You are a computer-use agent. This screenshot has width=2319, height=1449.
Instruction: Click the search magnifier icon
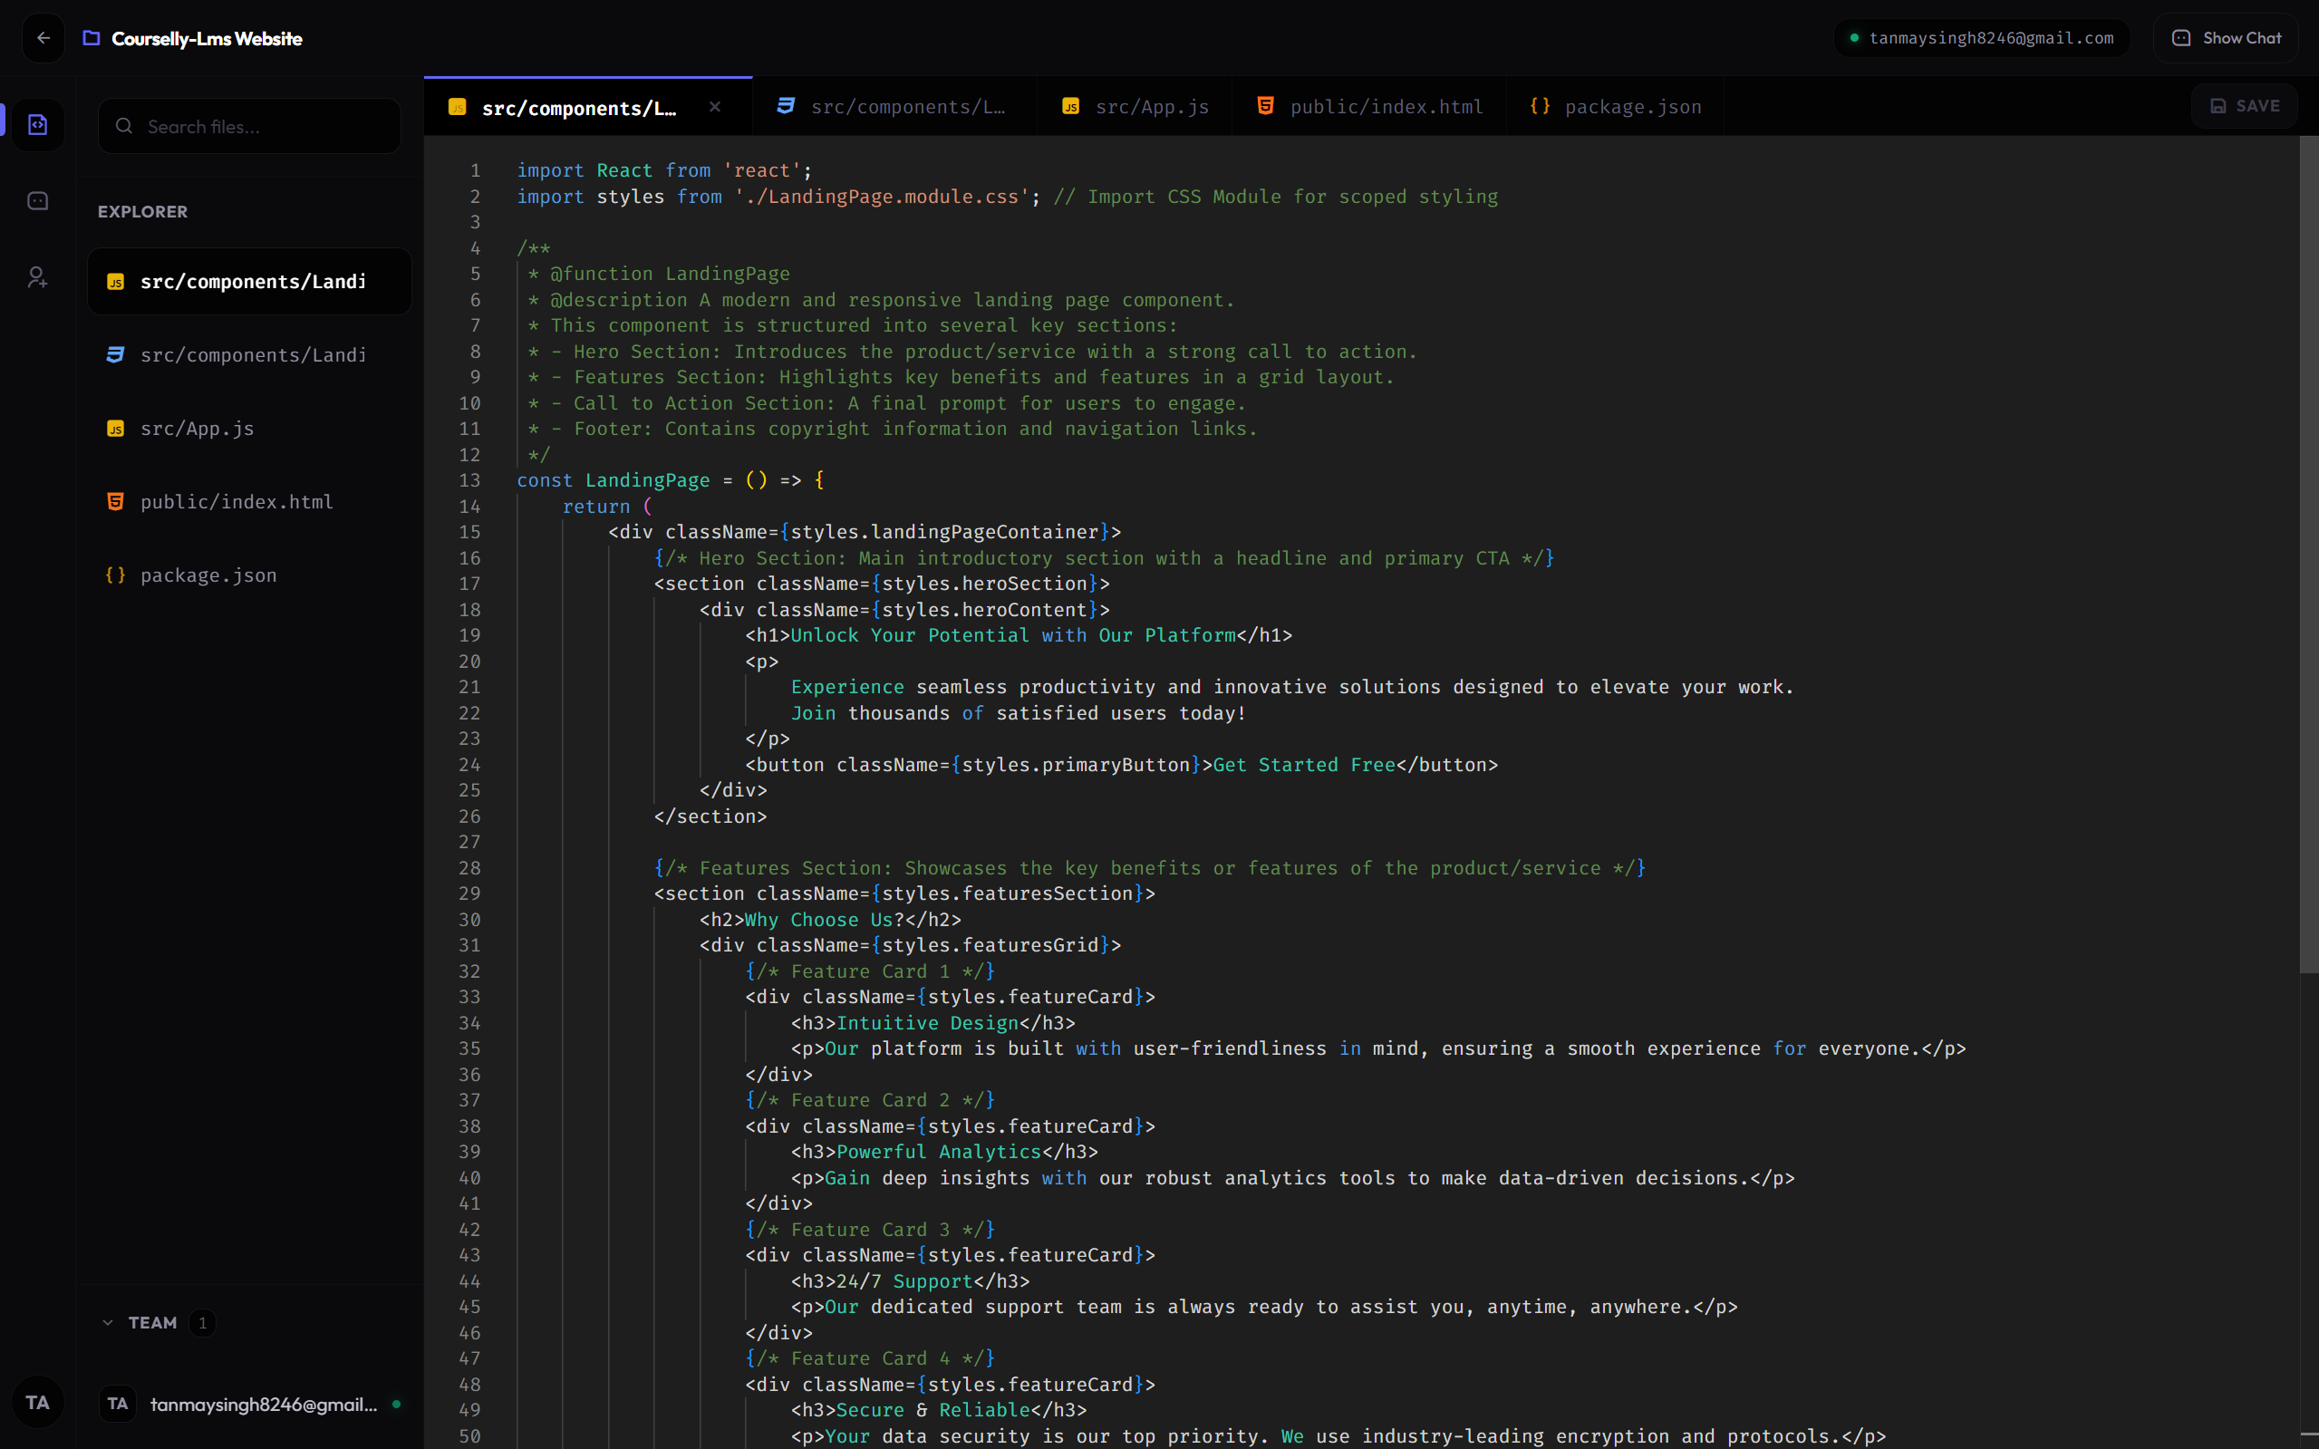[x=123, y=126]
